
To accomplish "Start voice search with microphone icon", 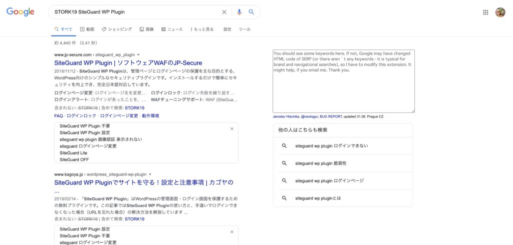I will click(x=239, y=12).
